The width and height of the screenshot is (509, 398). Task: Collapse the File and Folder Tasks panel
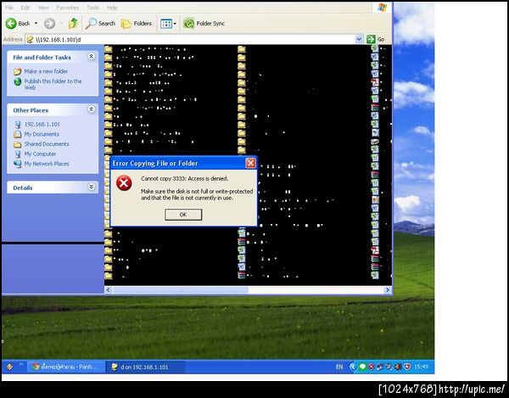tap(92, 57)
